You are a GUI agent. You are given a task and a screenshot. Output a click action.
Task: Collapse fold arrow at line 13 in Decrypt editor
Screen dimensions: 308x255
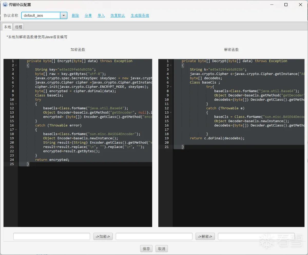pyautogui.click(x=171, y=113)
